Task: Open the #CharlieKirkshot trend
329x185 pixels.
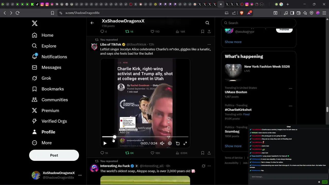Action: (x=238, y=110)
